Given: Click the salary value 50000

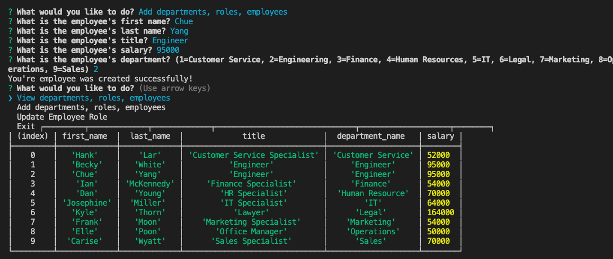Looking at the screenshot, I should tap(438, 231).
